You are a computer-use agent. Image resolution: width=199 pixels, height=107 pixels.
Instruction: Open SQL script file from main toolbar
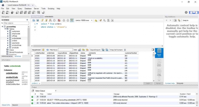7,12
